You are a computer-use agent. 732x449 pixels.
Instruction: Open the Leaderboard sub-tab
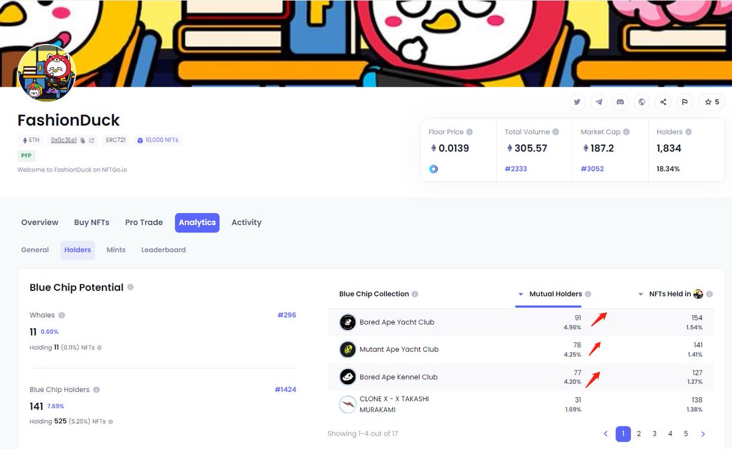163,250
